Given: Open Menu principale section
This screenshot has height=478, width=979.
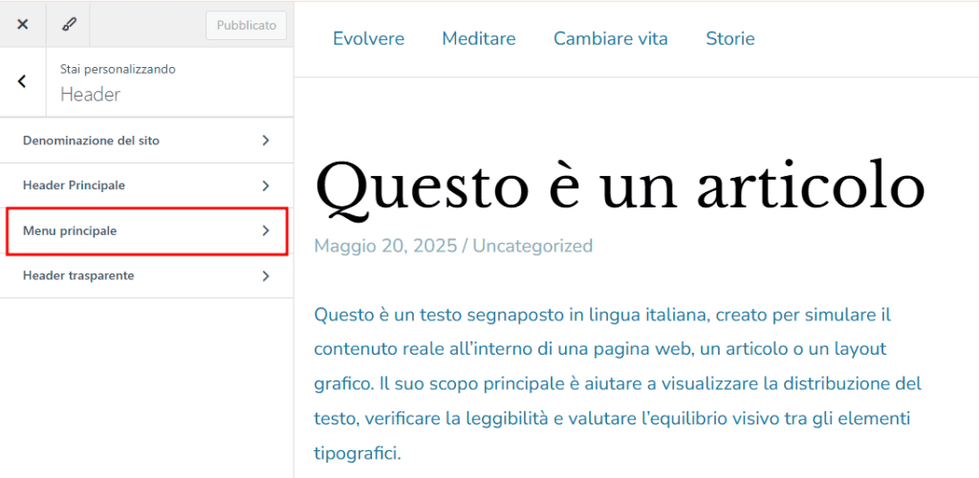Looking at the screenshot, I should click(x=146, y=231).
